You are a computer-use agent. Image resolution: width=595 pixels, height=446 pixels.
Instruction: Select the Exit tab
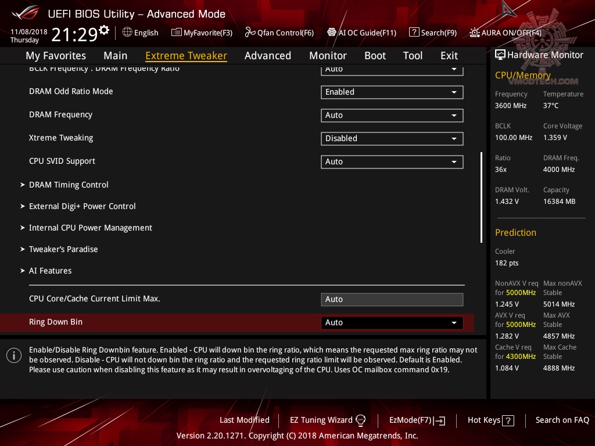coord(449,55)
